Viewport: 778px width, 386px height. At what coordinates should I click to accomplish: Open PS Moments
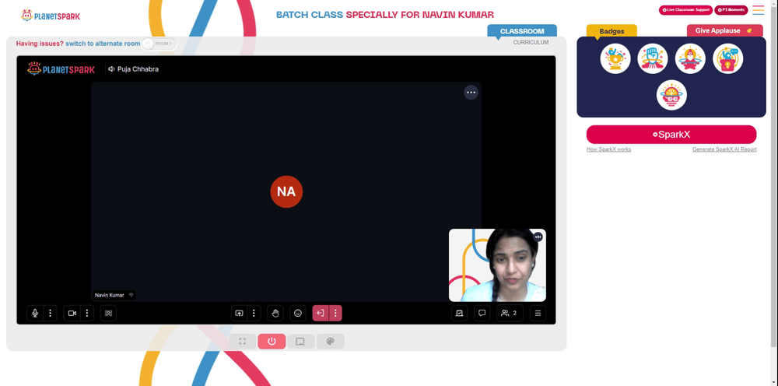click(731, 10)
